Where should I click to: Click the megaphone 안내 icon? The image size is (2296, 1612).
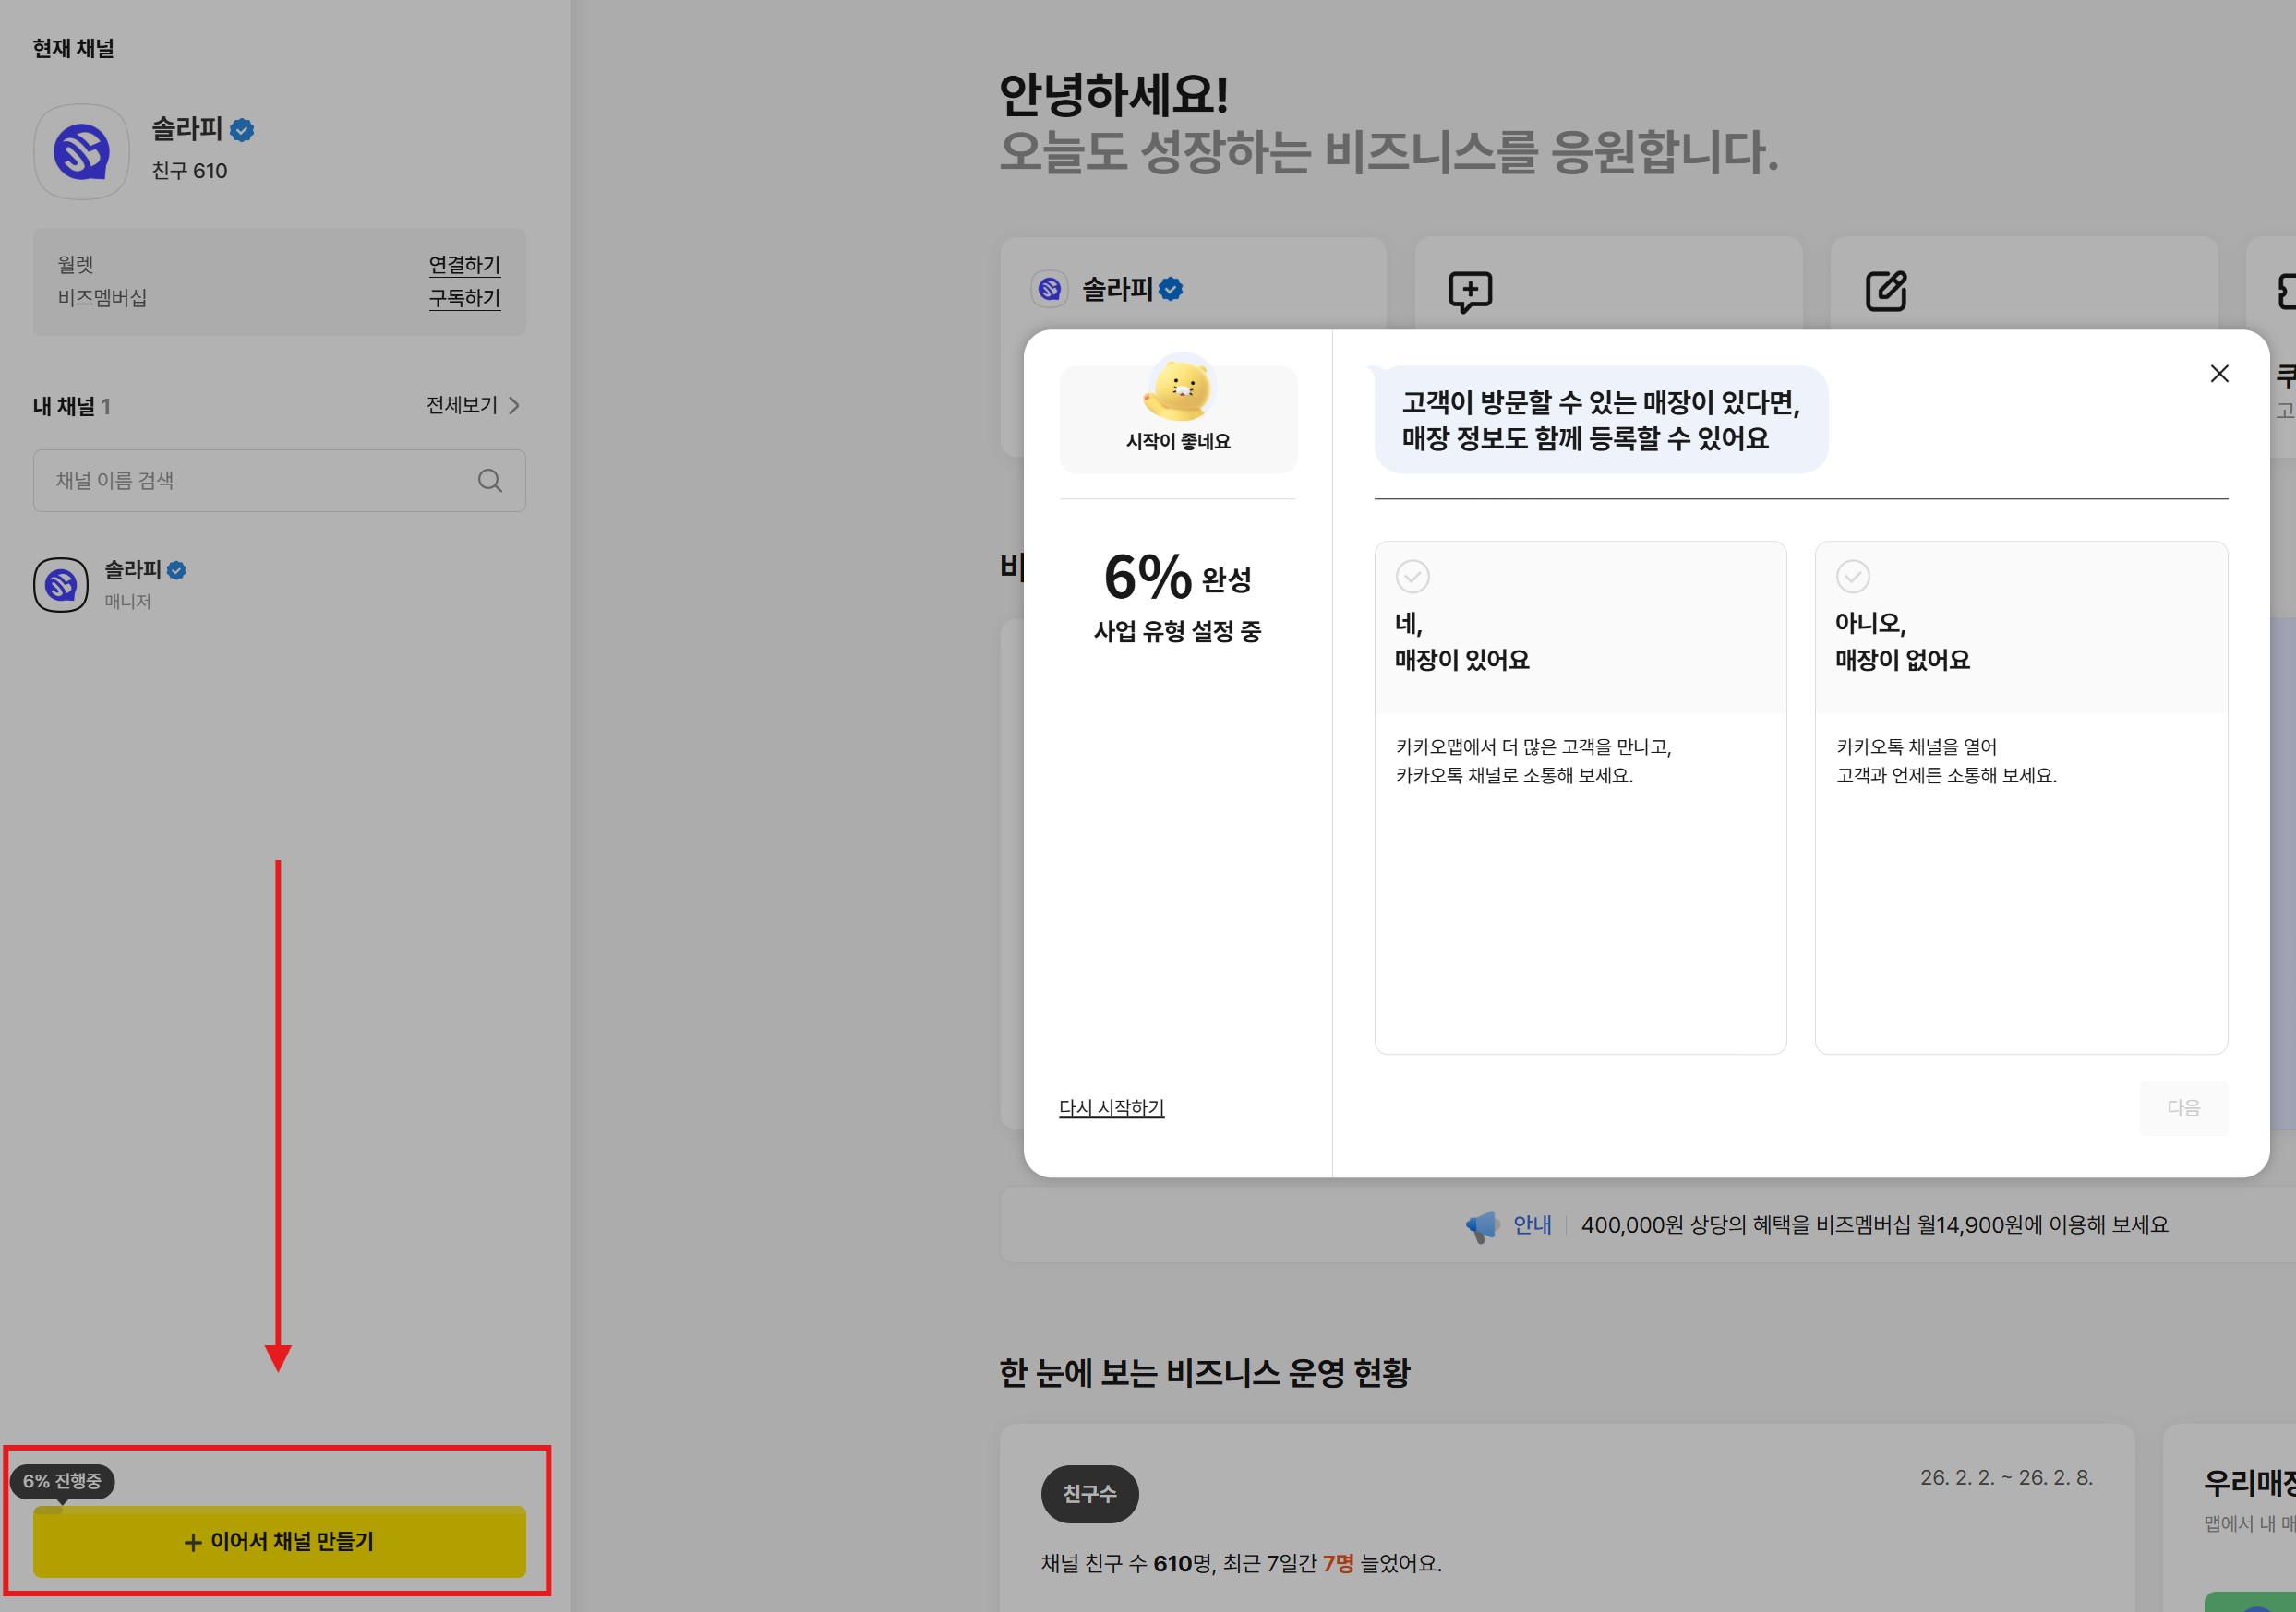tap(1481, 1225)
